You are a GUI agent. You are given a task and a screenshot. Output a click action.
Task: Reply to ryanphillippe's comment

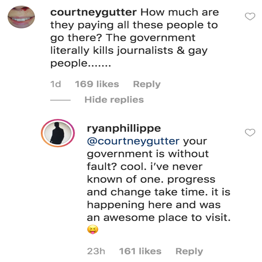tap(189, 251)
